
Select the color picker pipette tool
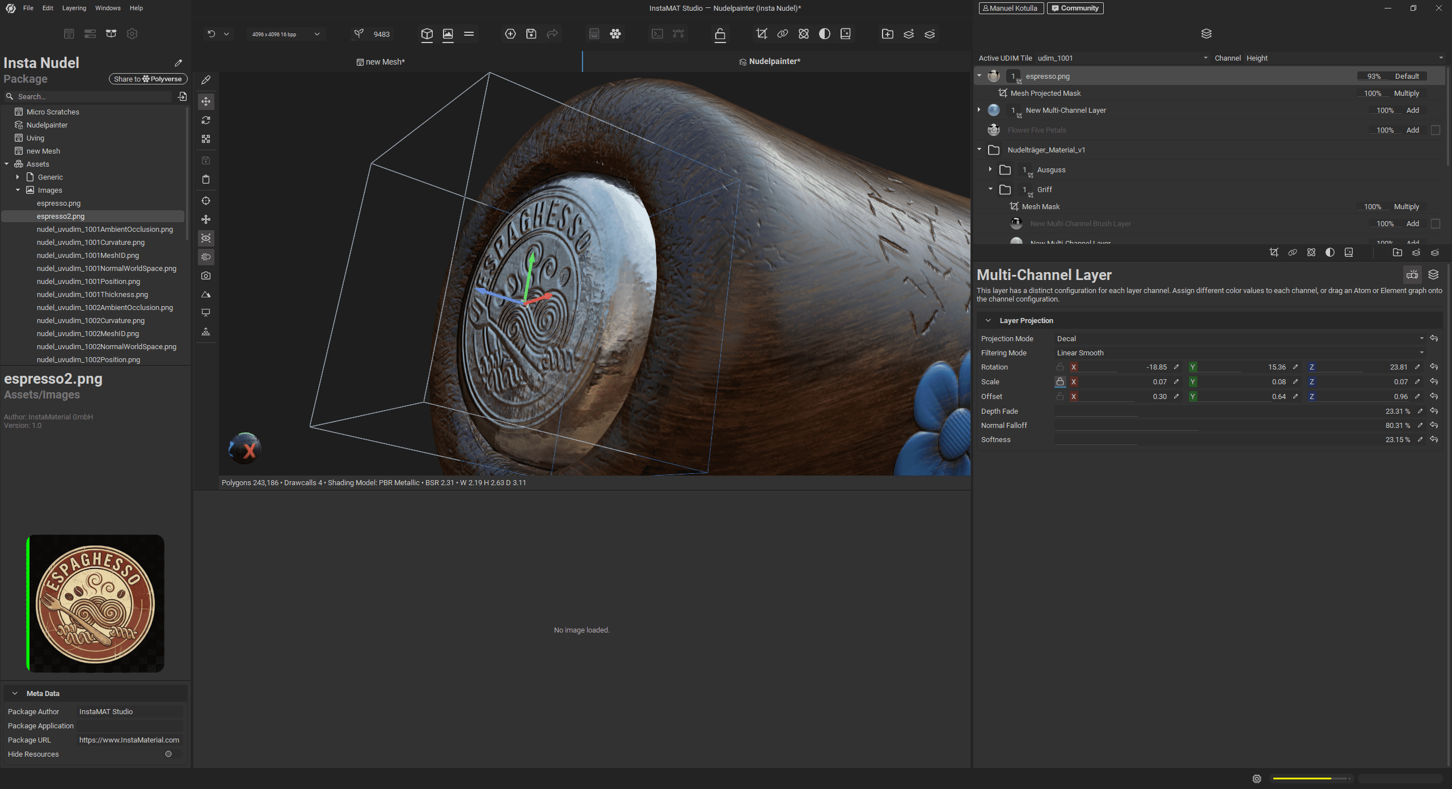pyautogui.click(x=206, y=80)
